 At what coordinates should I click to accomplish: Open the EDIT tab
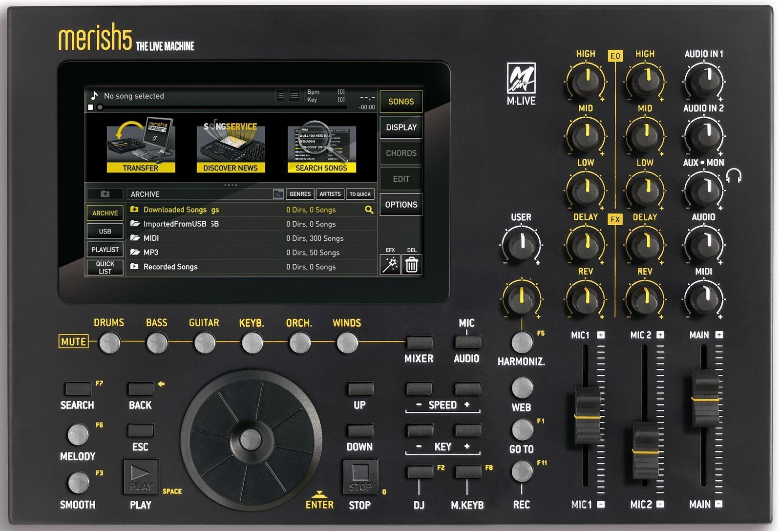point(401,179)
